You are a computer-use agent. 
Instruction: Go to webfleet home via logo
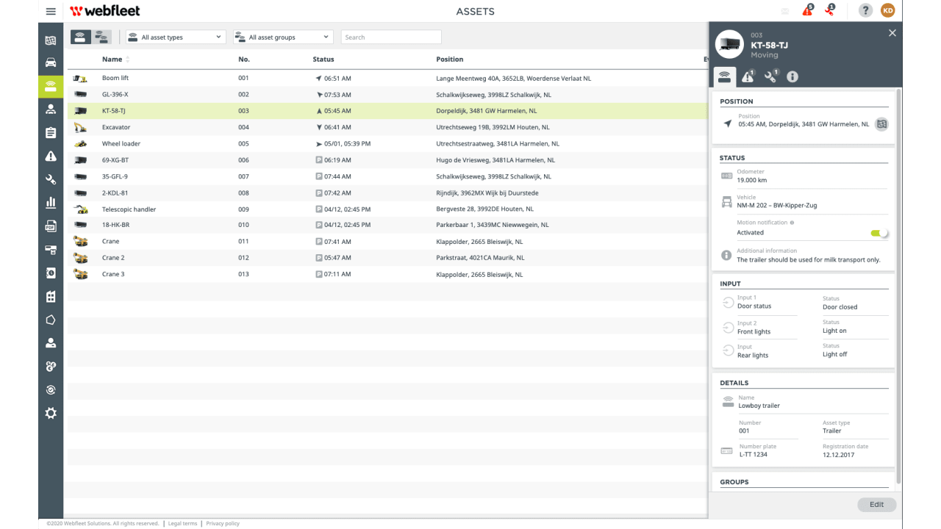click(105, 11)
